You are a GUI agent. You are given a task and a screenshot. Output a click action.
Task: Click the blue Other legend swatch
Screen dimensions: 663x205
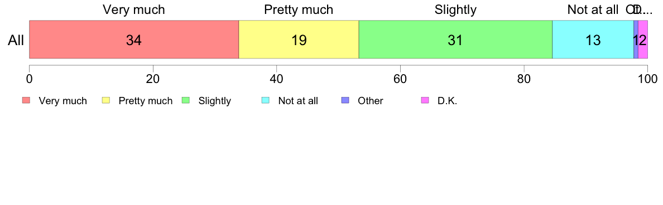345,100
